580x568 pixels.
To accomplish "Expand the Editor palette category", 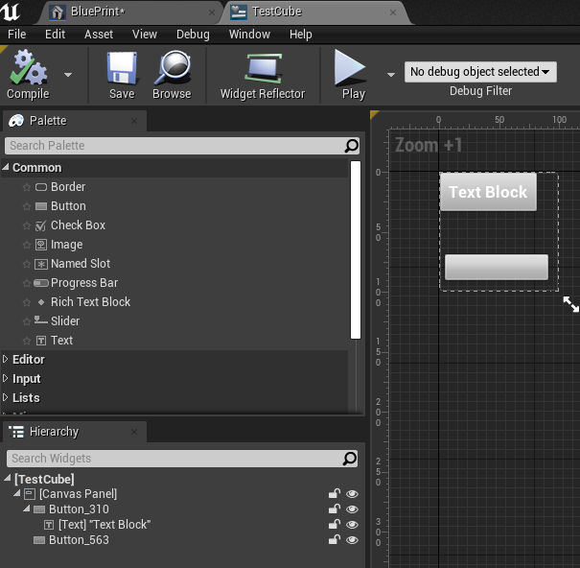I will (5, 359).
